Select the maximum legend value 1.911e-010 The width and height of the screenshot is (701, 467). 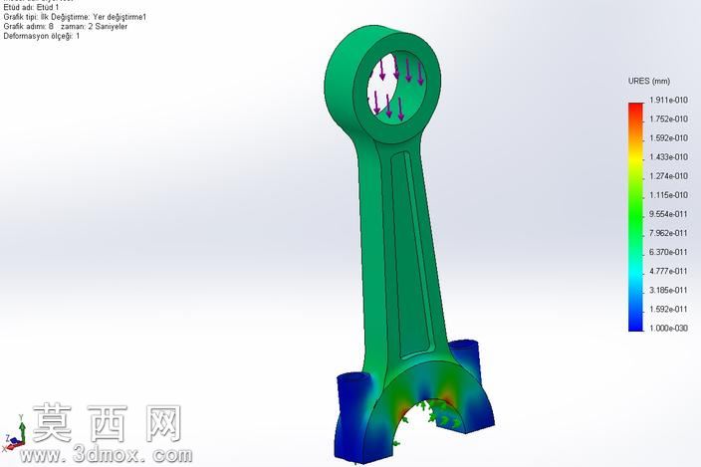668,100
